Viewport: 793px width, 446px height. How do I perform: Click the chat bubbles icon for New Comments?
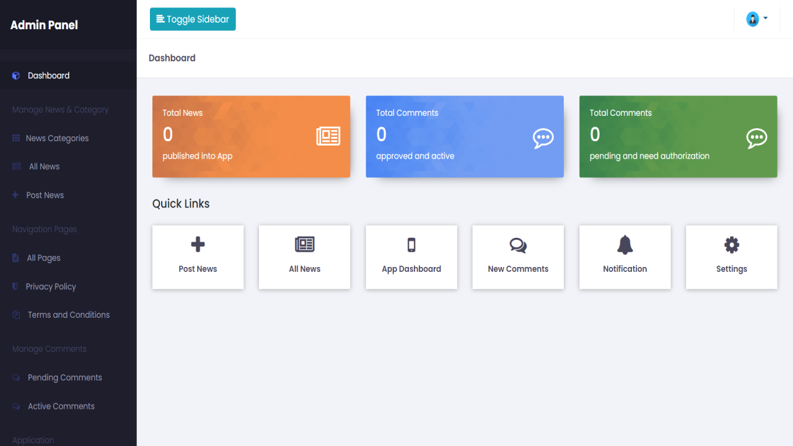coord(518,245)
